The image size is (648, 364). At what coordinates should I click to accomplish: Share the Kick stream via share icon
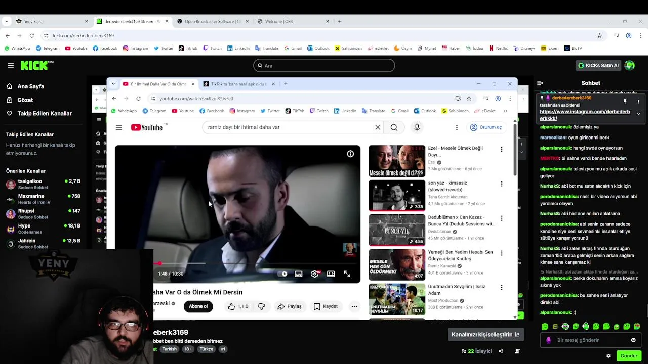[501, 351]
